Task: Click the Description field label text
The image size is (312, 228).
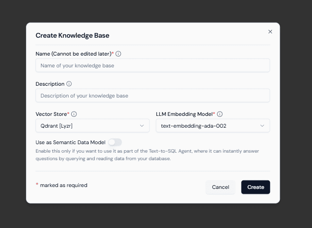Action: (x=50, y=84)
